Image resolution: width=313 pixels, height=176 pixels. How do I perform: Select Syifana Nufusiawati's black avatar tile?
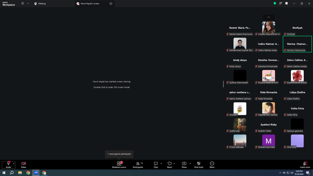pyautogui.click(x=240, y=76)
